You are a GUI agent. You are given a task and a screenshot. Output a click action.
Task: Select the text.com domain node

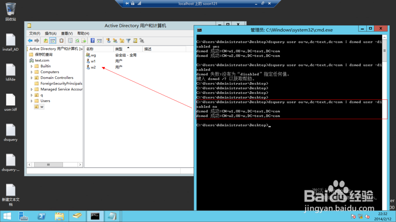pos(39,60)
